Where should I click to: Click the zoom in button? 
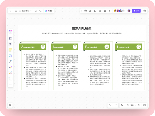[139, 105]
